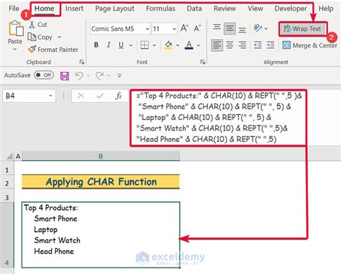The width and height of the screenshot is (341, 274).
Task: Apply the Borders icon
Action: click(145, 45)
